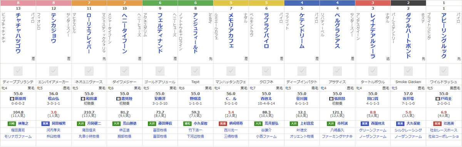The image size is (462, 147).
Task: Open horse page for ローリエフレイバー
Action: coord(89,33)
